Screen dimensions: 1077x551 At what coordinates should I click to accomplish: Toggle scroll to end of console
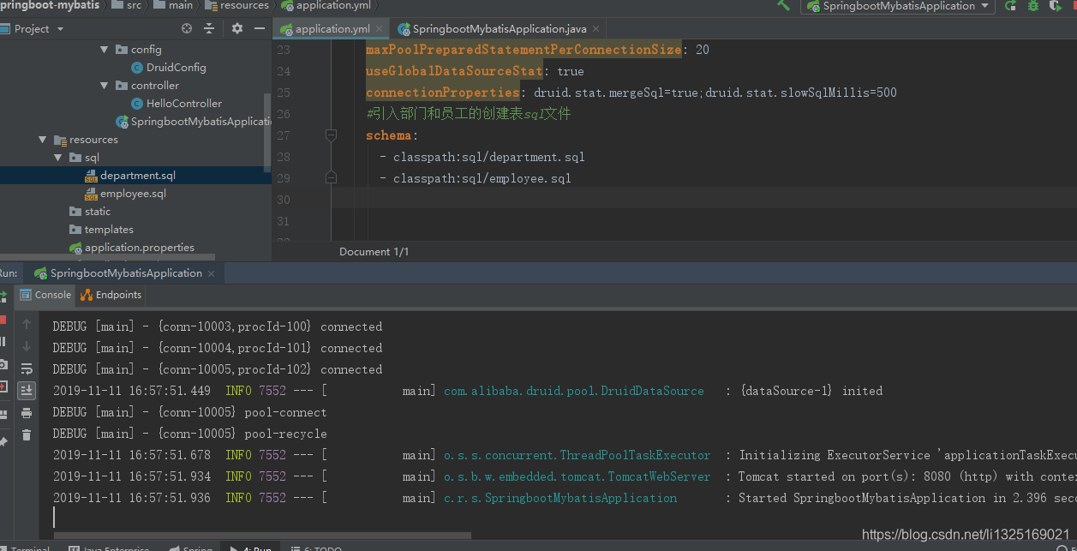point(27,391)
